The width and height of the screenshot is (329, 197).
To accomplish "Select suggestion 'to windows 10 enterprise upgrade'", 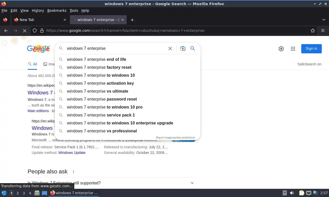I will click(127, 123).
